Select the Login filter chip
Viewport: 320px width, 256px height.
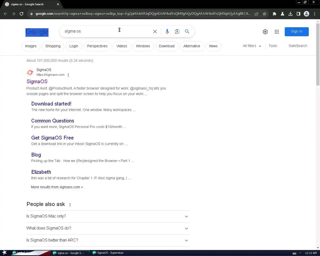click(74, 46)
